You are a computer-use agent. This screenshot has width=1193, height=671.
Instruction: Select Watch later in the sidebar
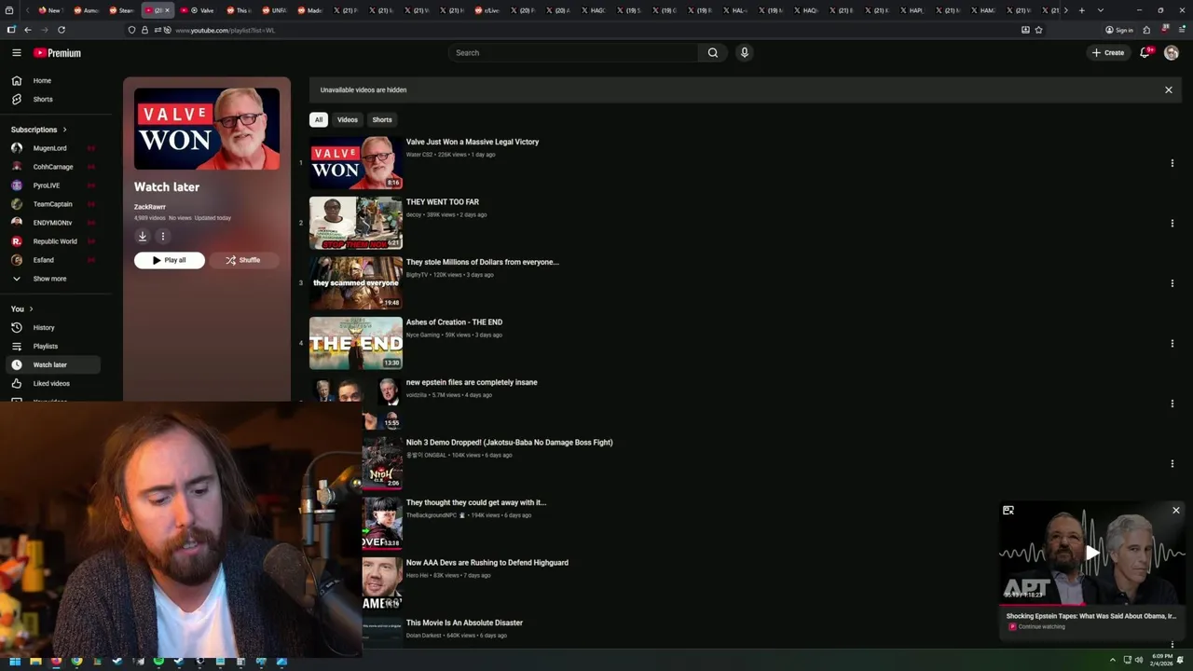(x=52, y=364)
